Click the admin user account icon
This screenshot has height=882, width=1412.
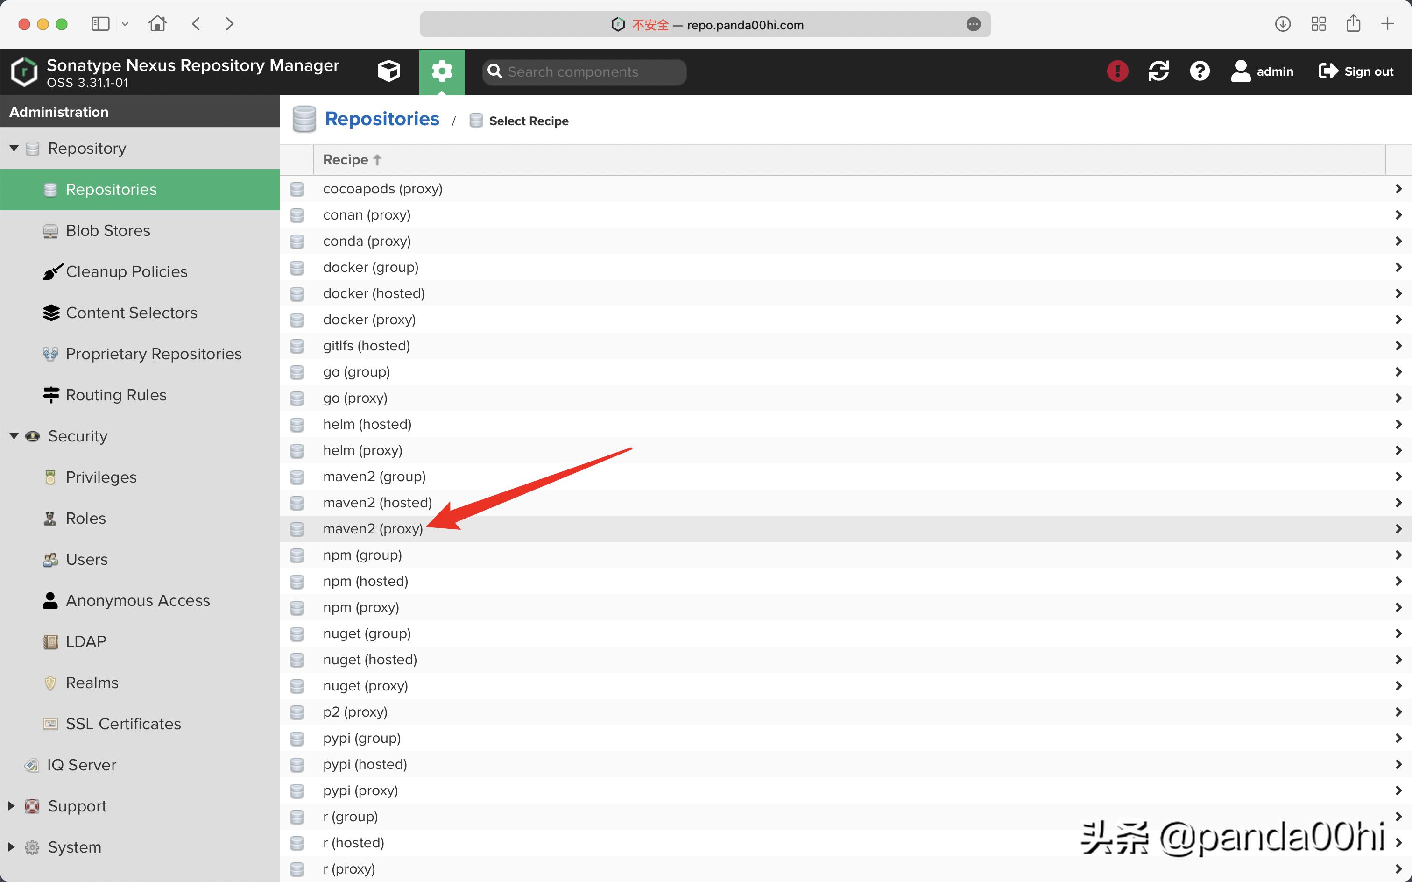[1241, 71]
